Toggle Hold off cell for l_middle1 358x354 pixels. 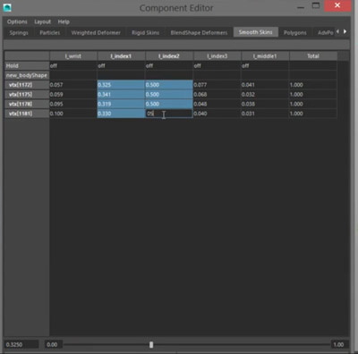(x=265, y=65)
